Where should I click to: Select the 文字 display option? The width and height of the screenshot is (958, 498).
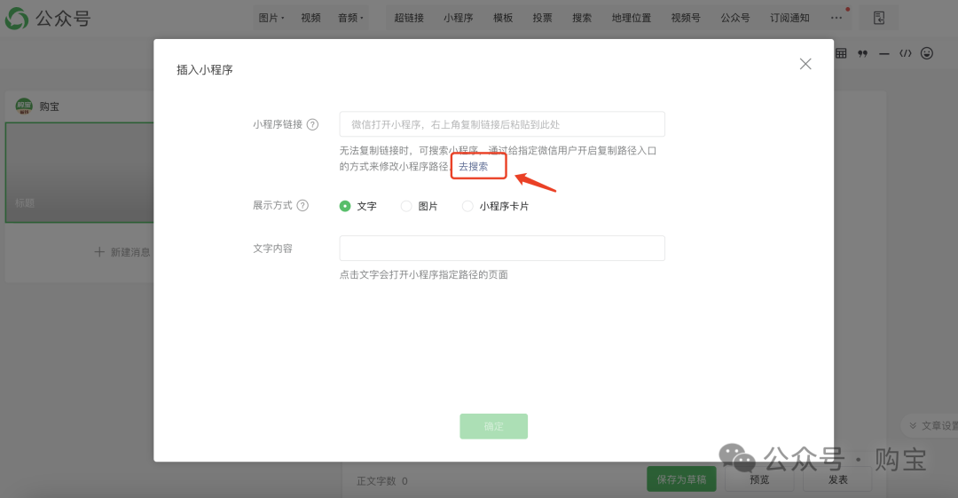point(345,206)
